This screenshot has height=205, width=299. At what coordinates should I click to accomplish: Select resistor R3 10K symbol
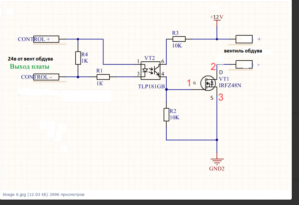pos(179,39)
